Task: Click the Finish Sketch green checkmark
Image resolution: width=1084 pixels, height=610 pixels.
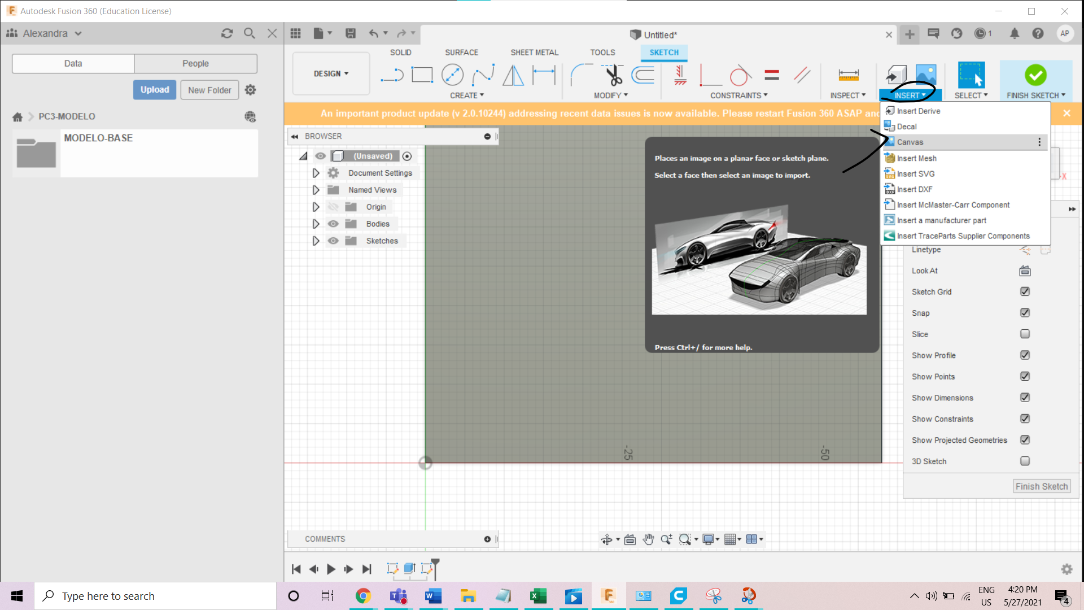Action: point(1035,75)
